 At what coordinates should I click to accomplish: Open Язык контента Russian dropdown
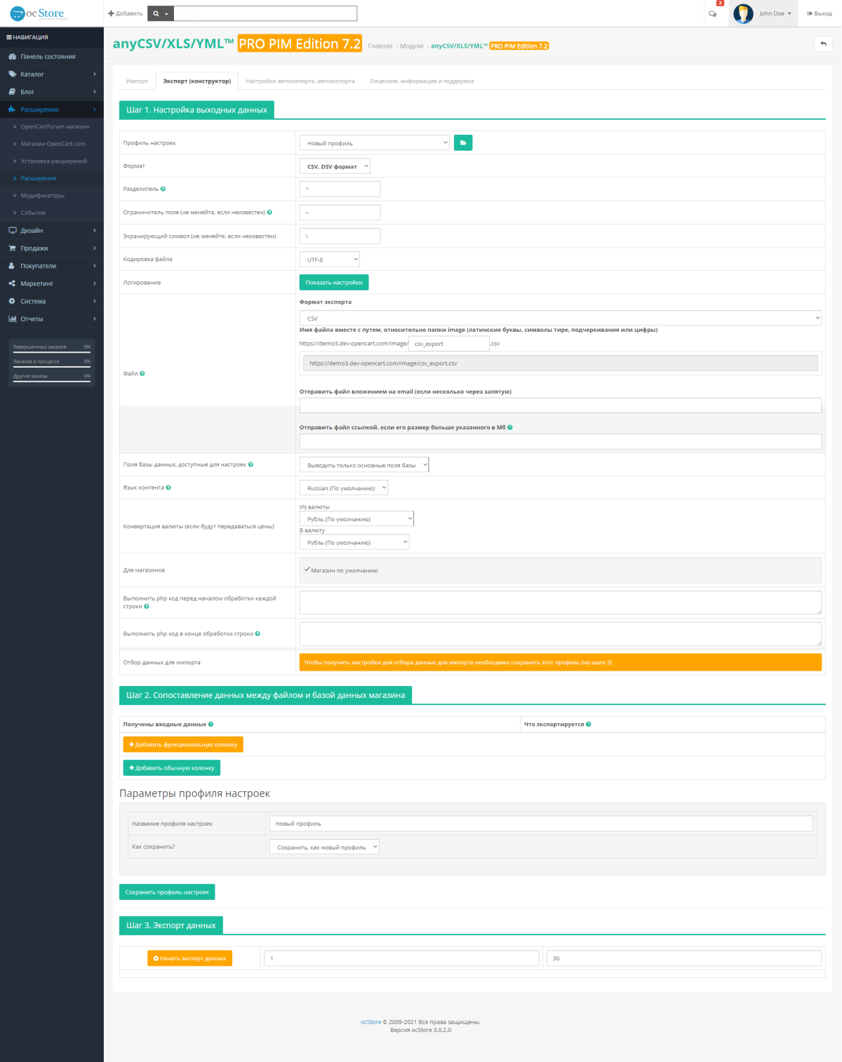pos(344,488)
